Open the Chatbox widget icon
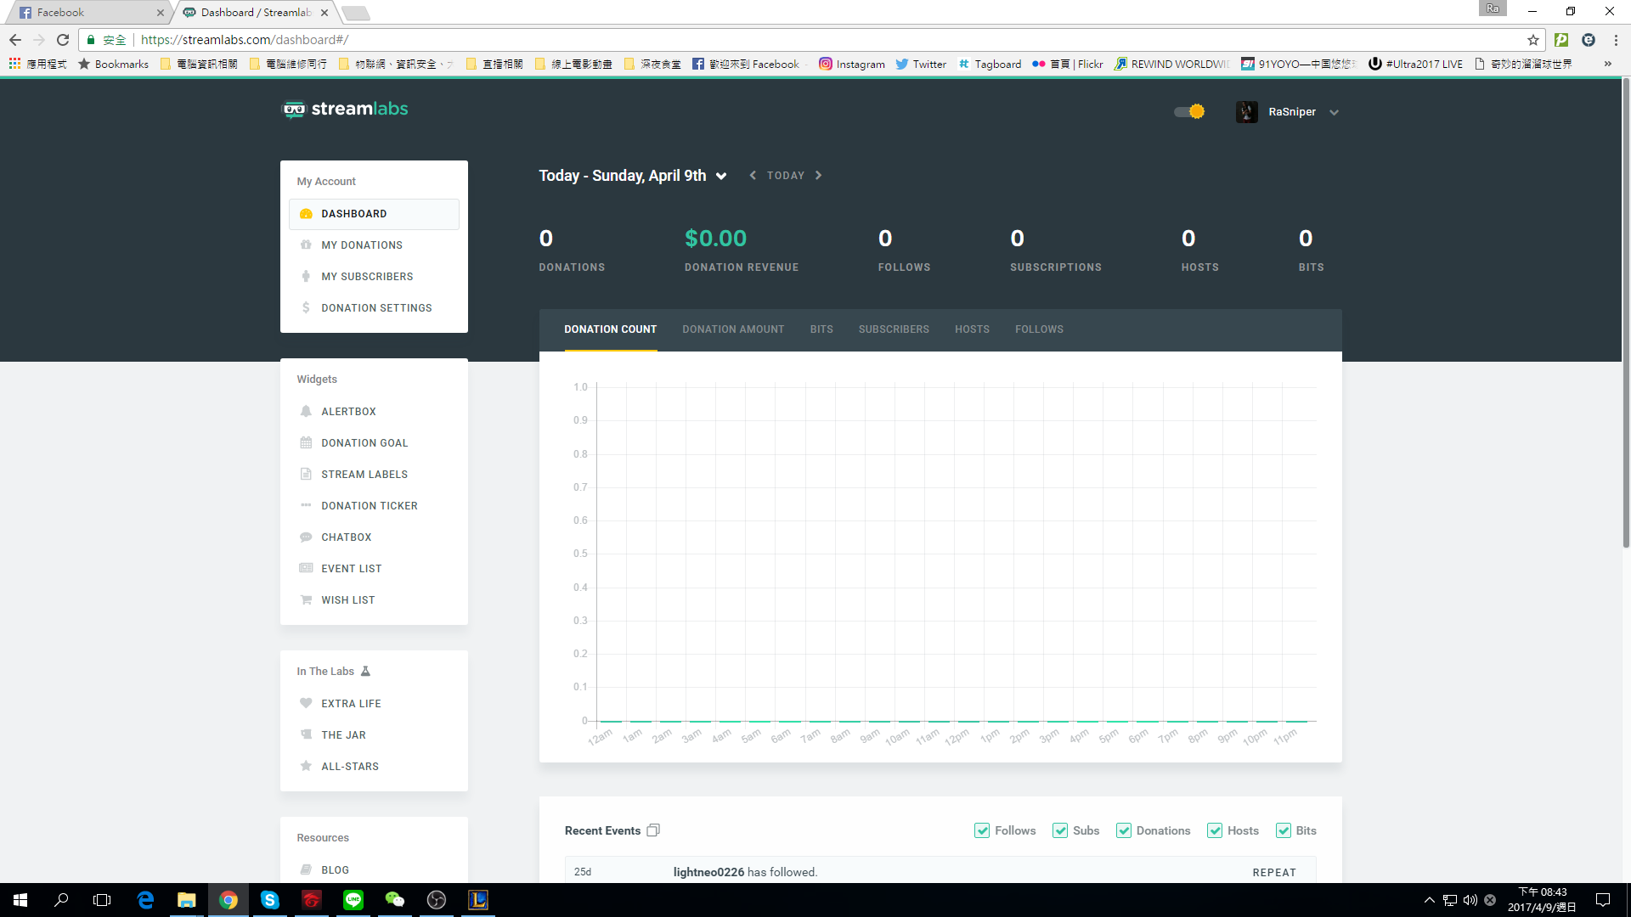The height and width of the screenshot is (917, 1631). 305,537
